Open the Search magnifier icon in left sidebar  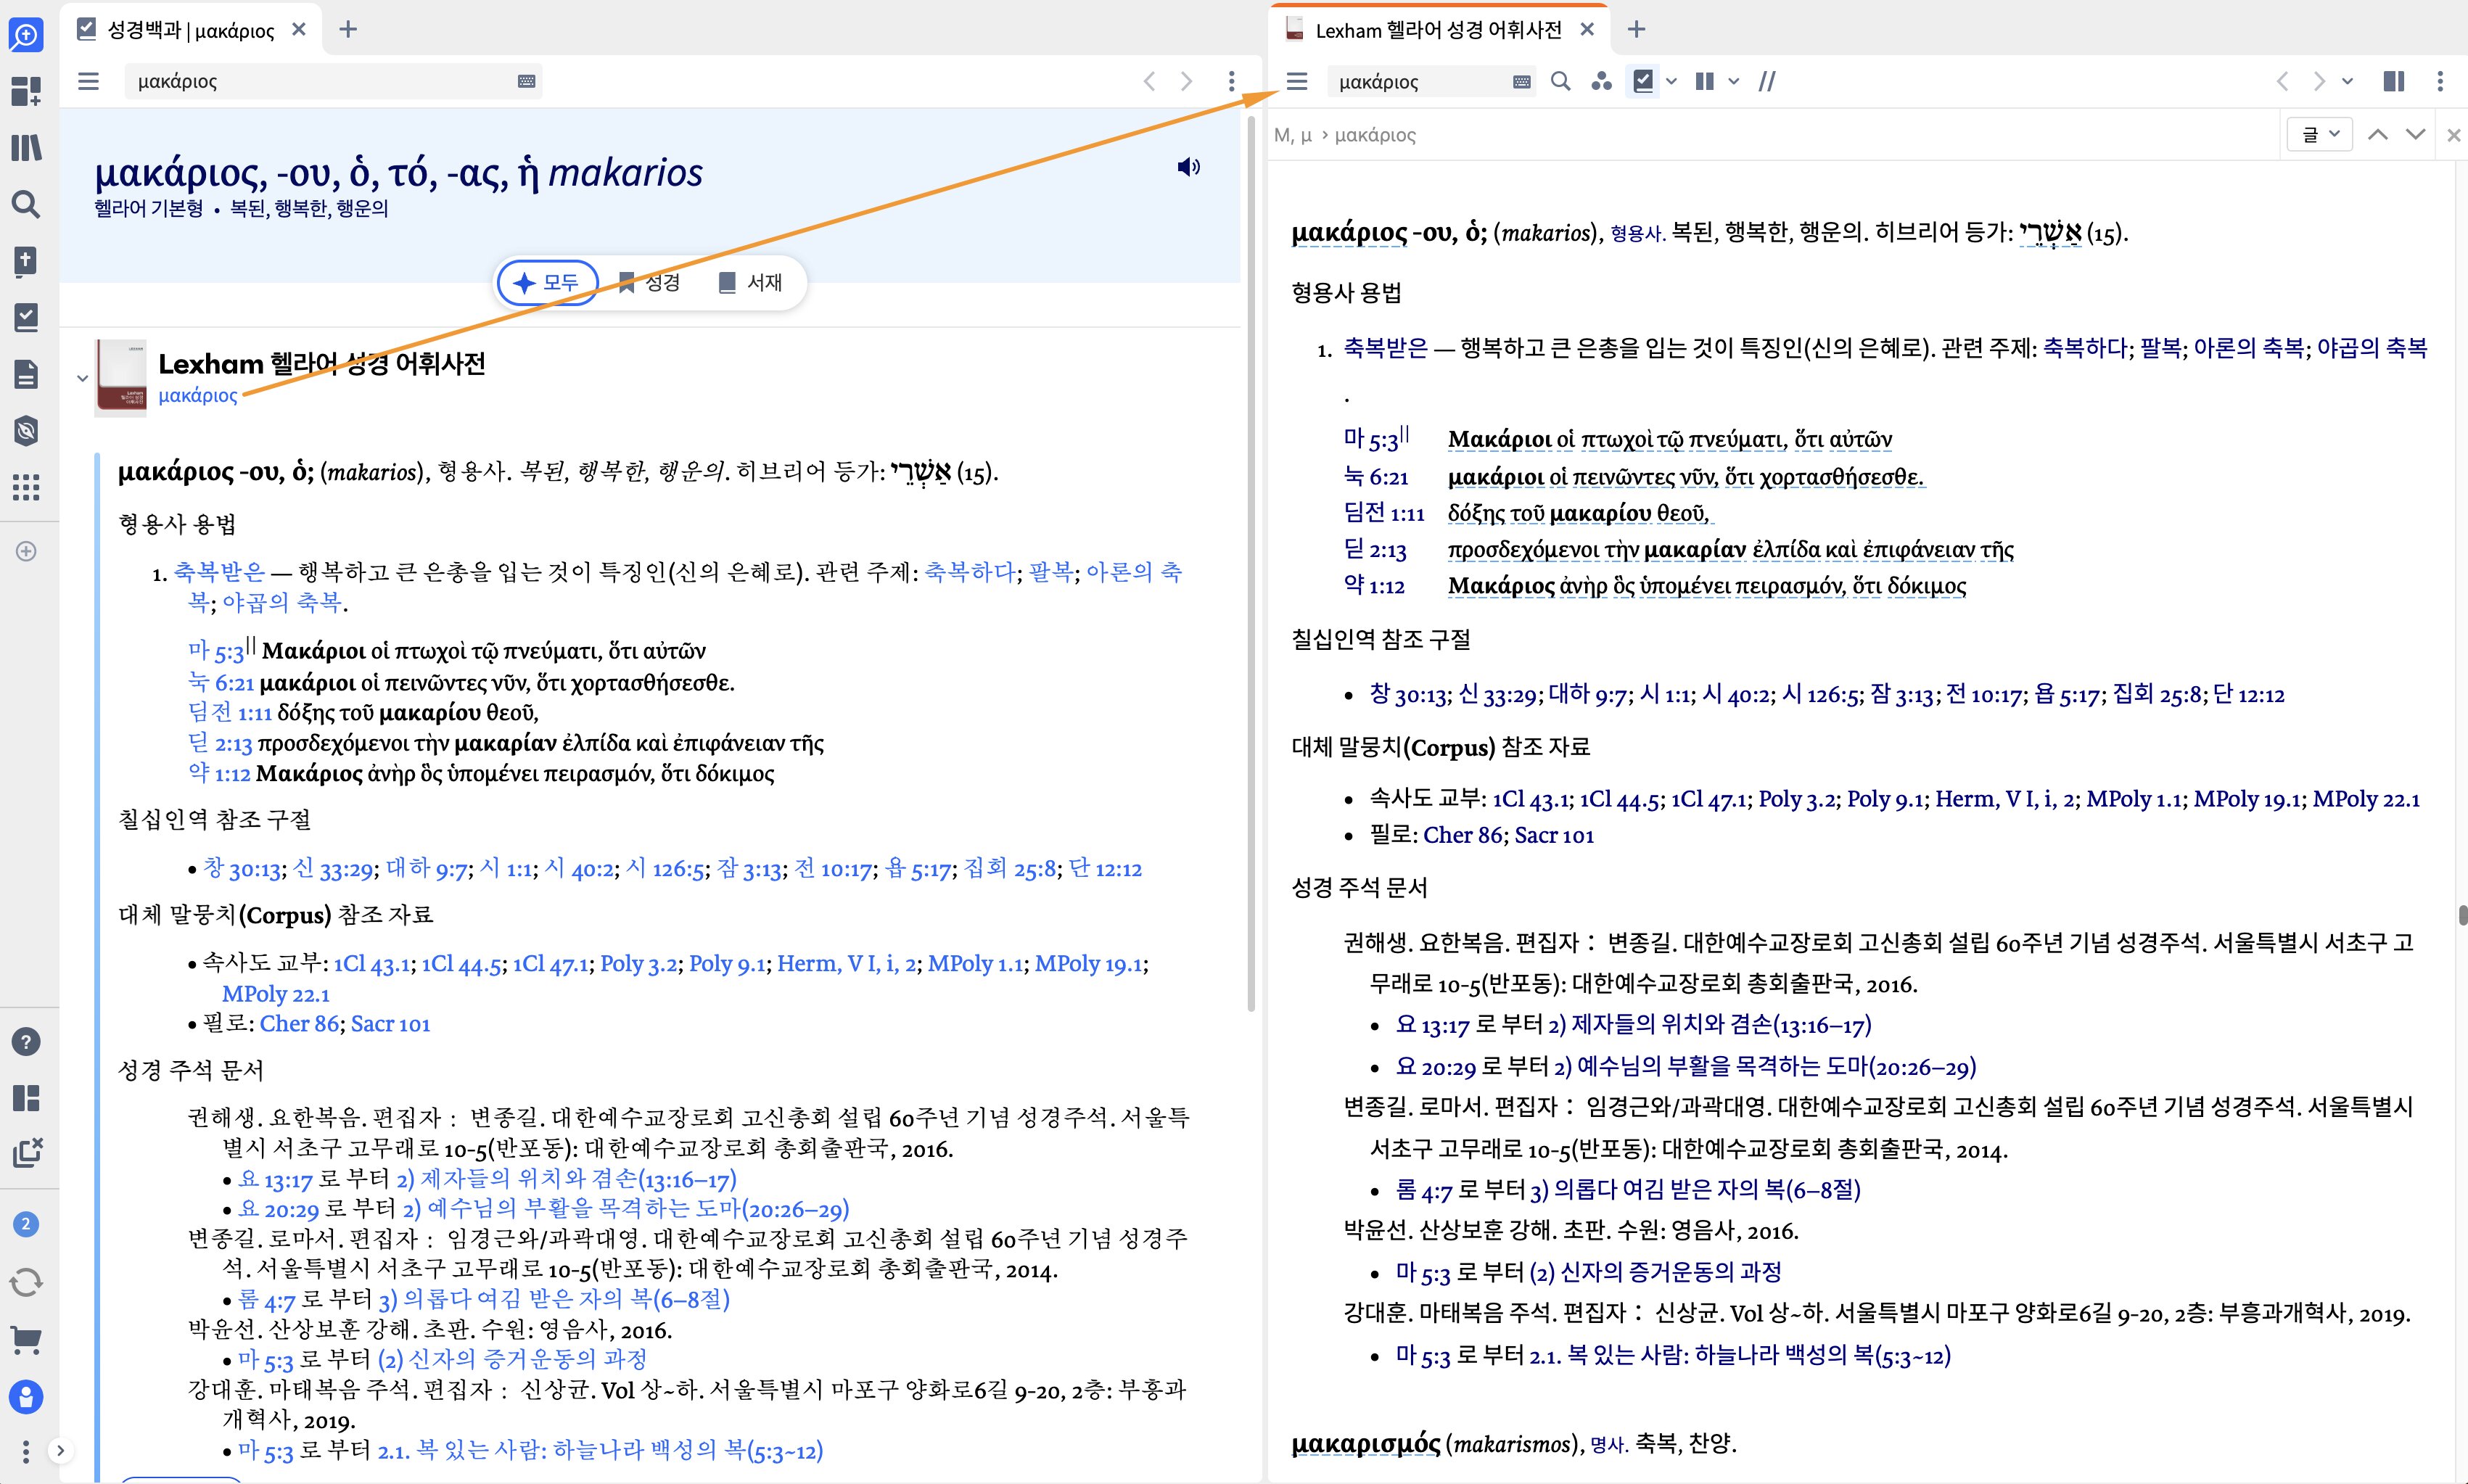26,205
